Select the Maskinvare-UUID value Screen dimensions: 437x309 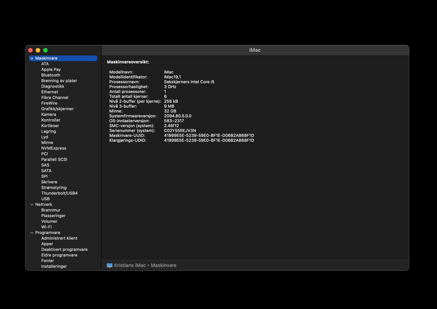tap(209, 135)
